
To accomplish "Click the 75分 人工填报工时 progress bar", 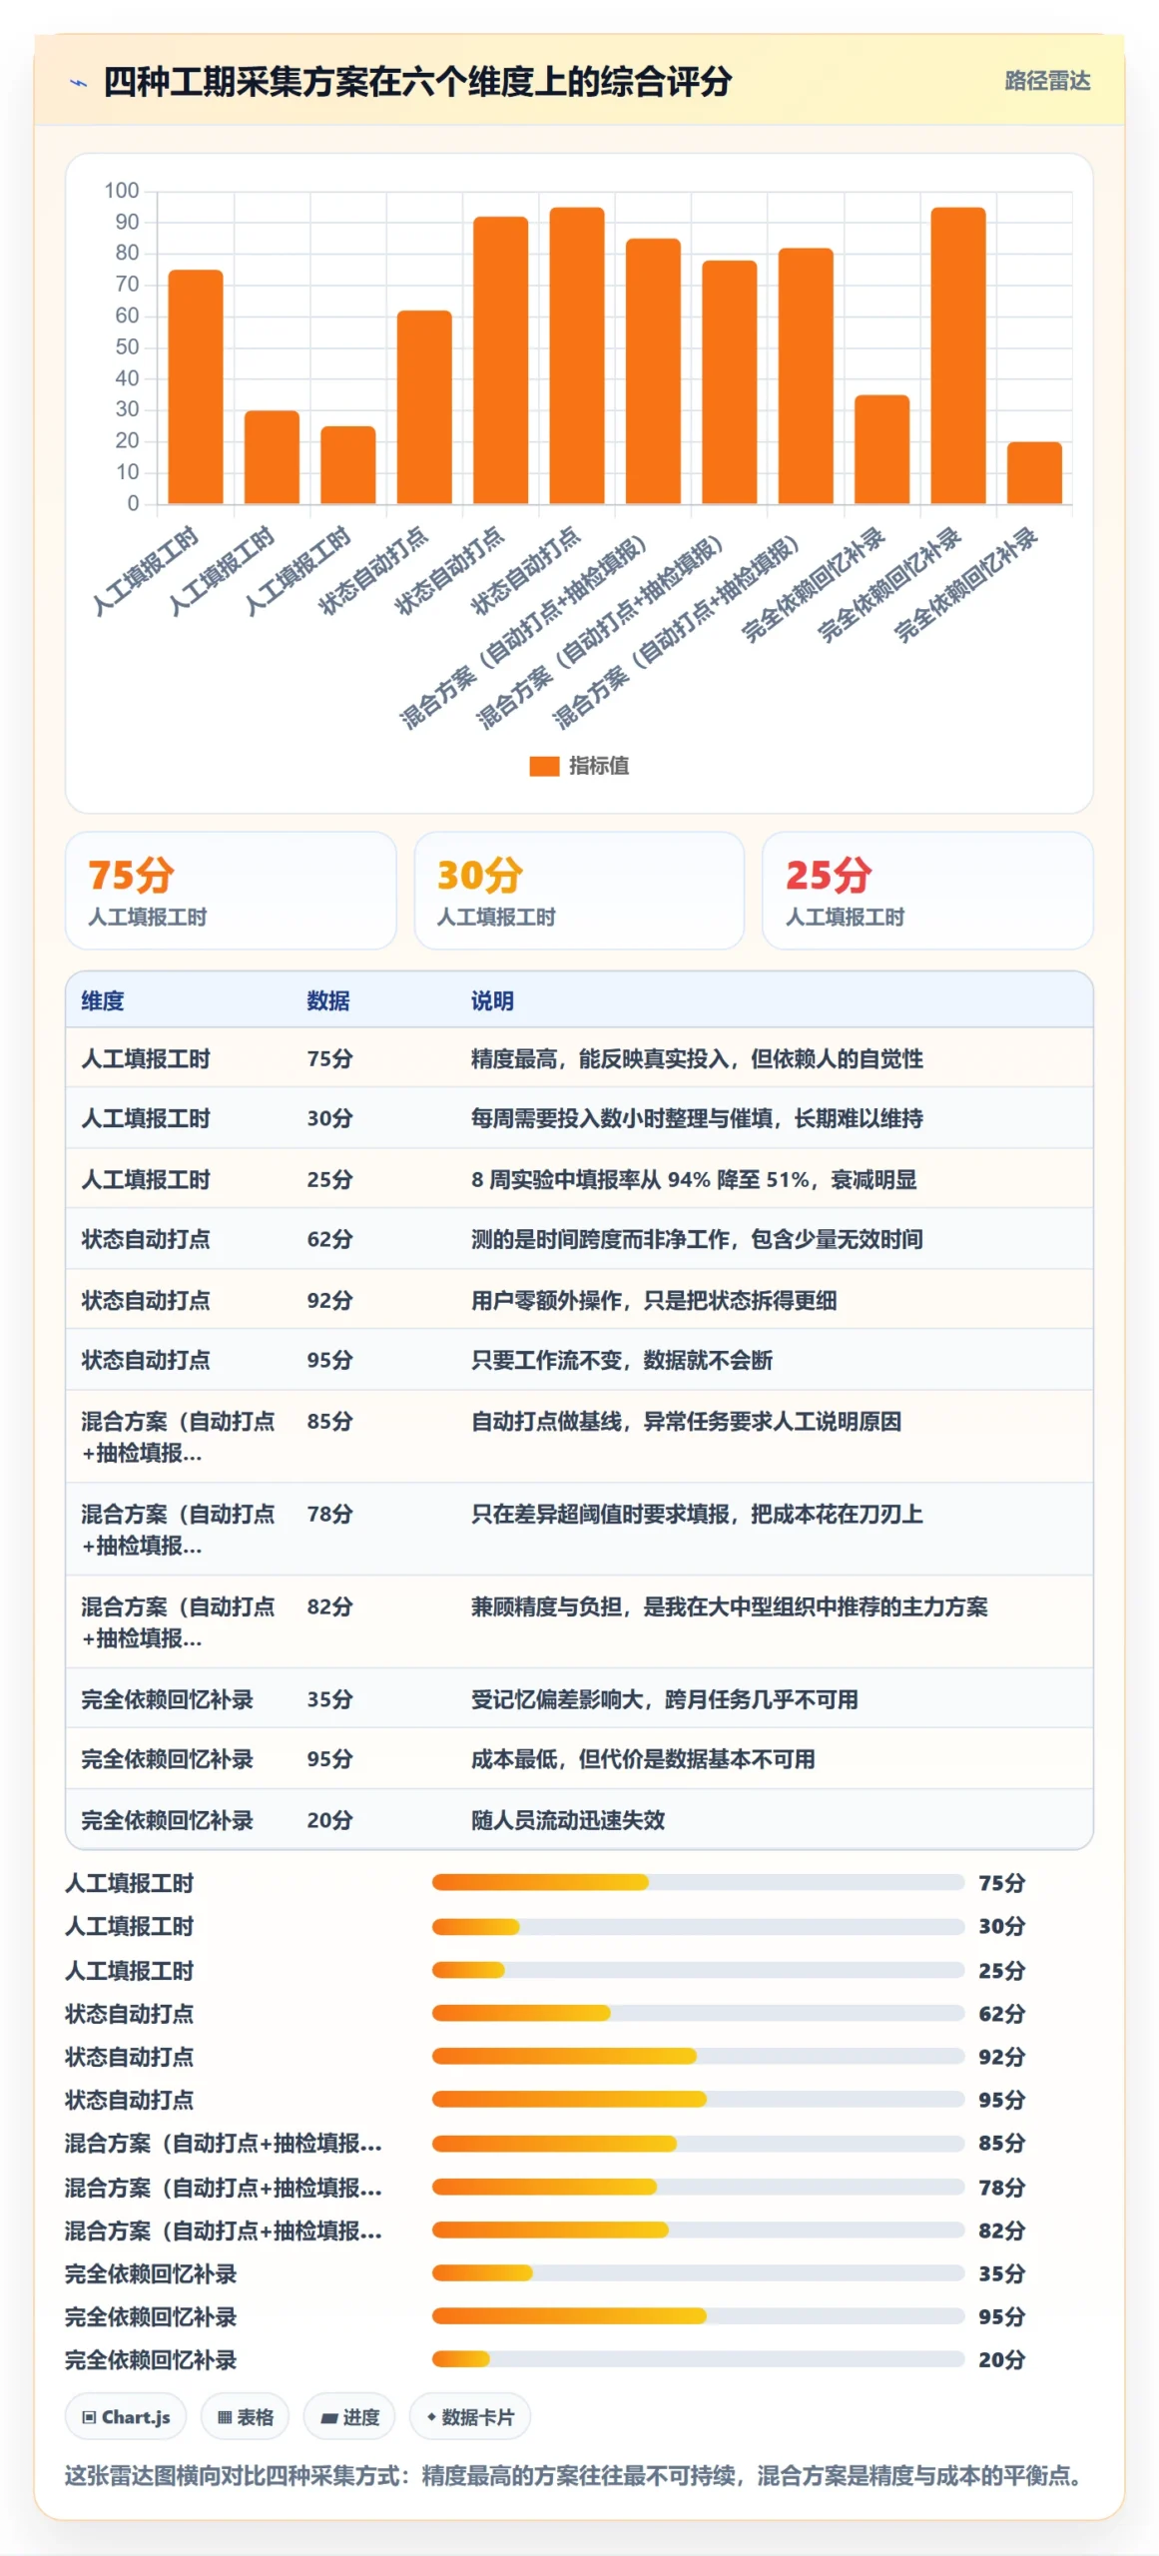I will tap(698, 1882).
